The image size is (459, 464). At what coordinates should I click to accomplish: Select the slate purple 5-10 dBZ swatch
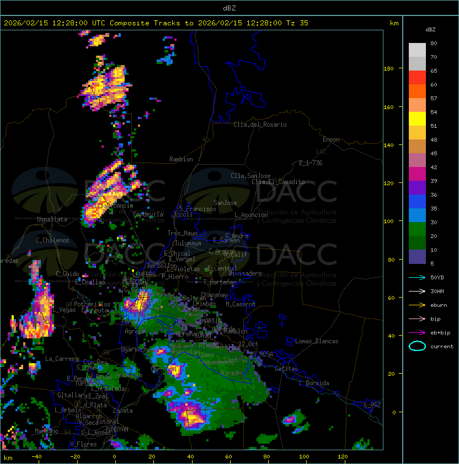tap(417, 257)
